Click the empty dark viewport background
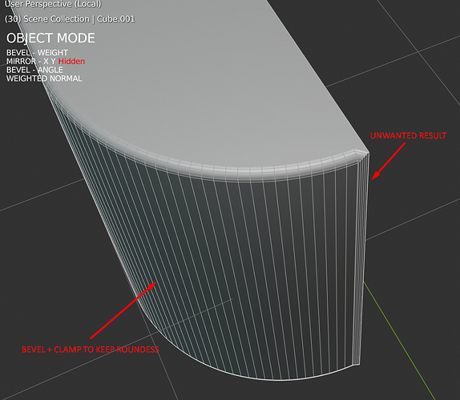 [410, 293]
